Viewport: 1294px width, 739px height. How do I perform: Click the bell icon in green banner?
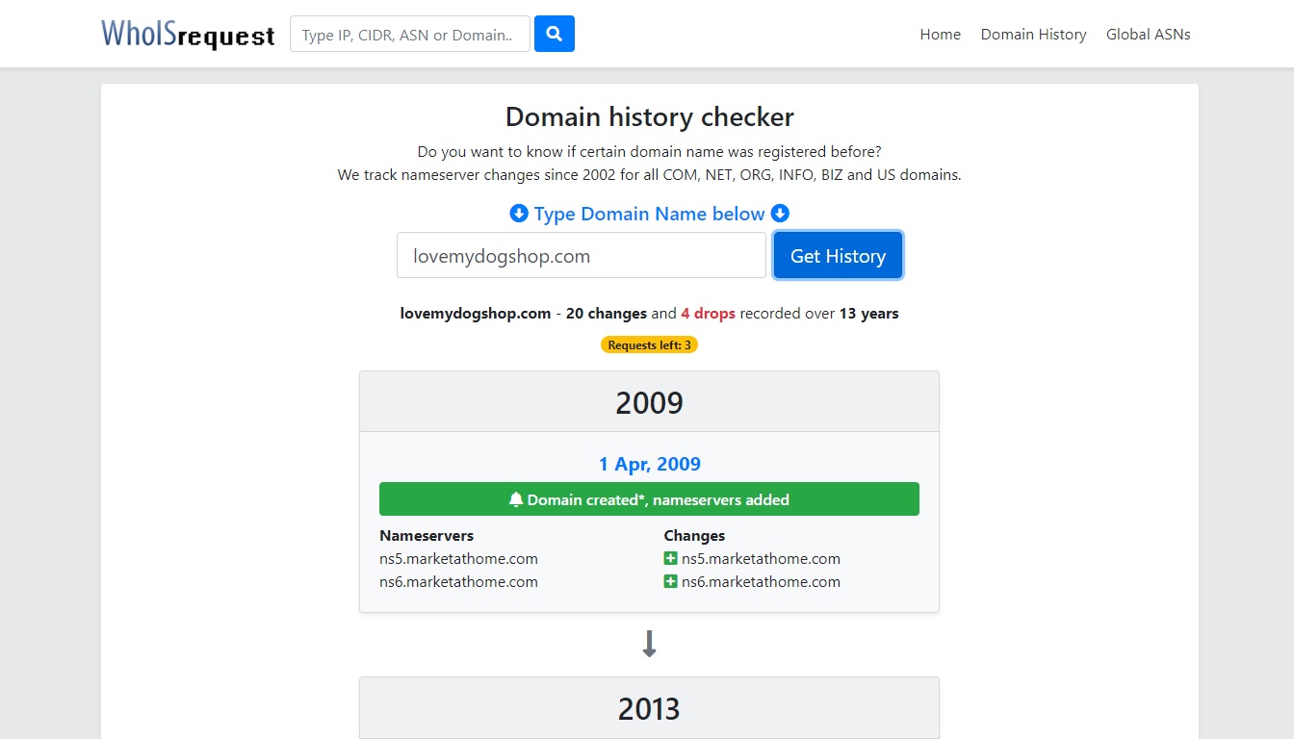(516, 499)
